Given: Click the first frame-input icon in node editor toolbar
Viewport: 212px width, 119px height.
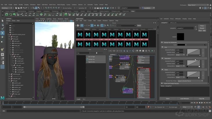Looking at the screenshot, I should coord(111,51).
